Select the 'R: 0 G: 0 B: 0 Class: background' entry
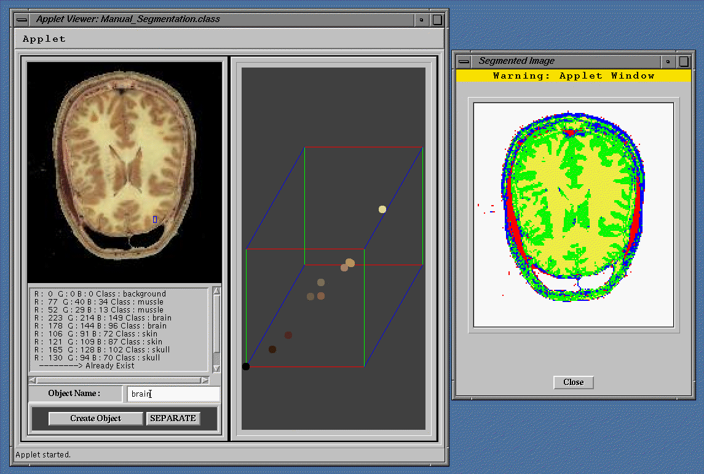This screenshot has width=704, height=474. point(100,294)
